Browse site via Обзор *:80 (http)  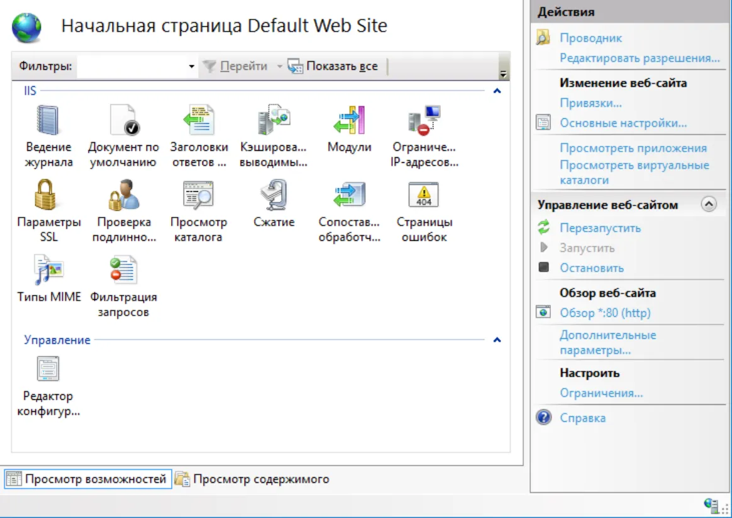click(x=605, y=312)
